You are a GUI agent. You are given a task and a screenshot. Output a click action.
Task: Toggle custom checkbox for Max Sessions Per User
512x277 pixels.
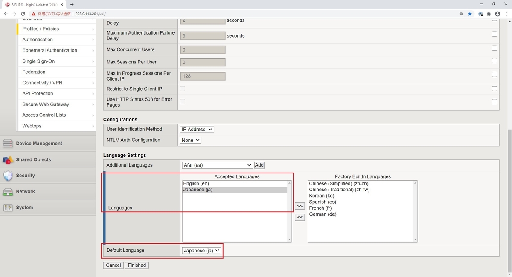[x=495, y=61]
